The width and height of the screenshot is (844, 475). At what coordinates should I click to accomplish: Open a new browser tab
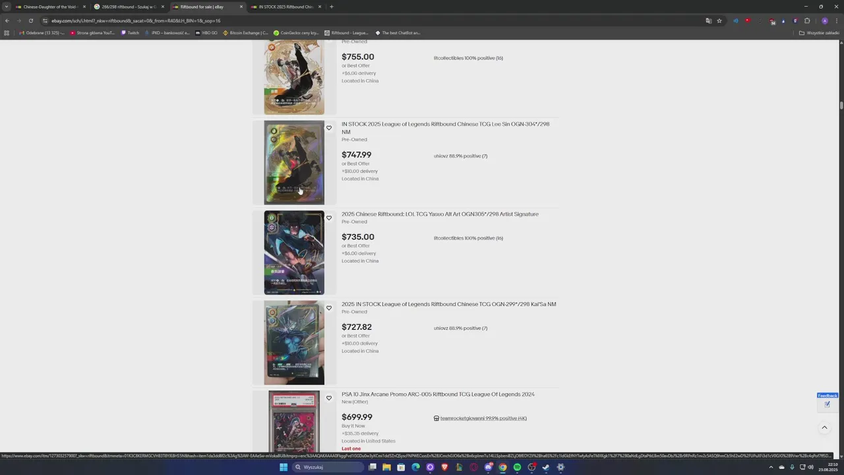(331, 7)
